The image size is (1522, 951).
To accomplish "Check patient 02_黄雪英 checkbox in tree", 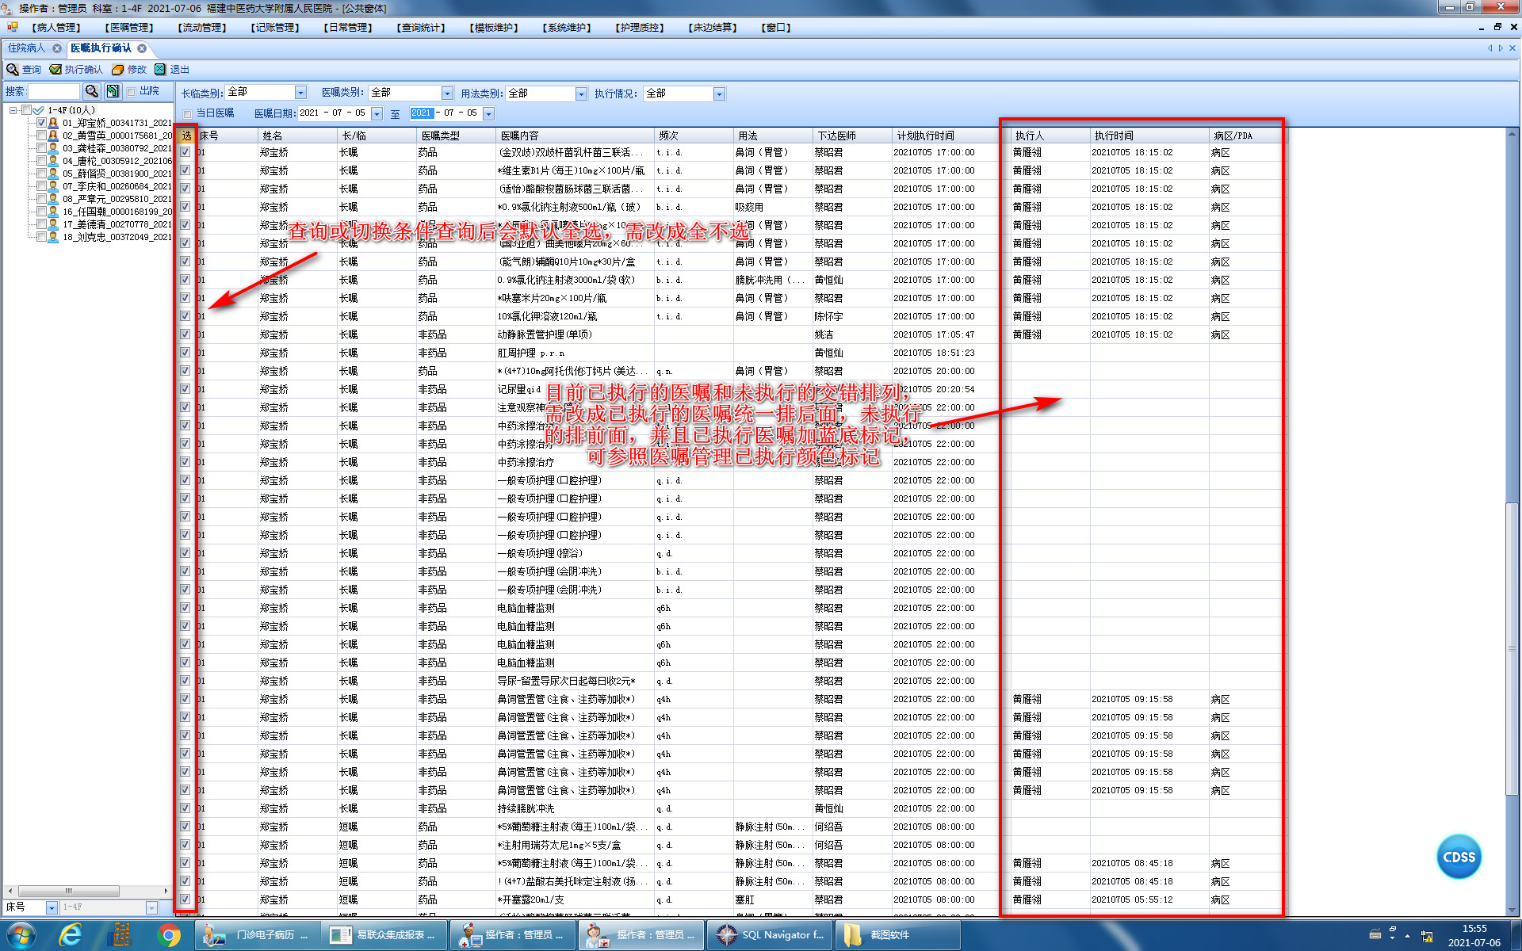I will 41,136.
